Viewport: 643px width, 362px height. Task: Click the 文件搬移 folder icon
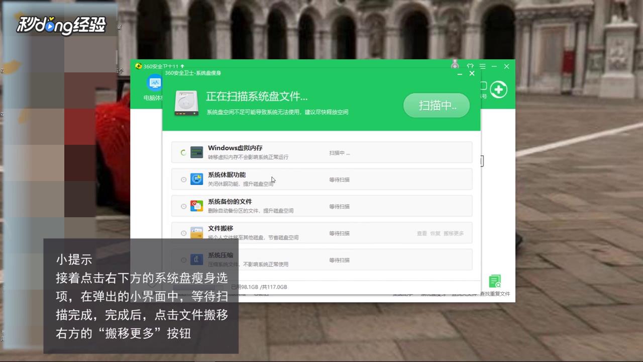click(x=196, y=232)
